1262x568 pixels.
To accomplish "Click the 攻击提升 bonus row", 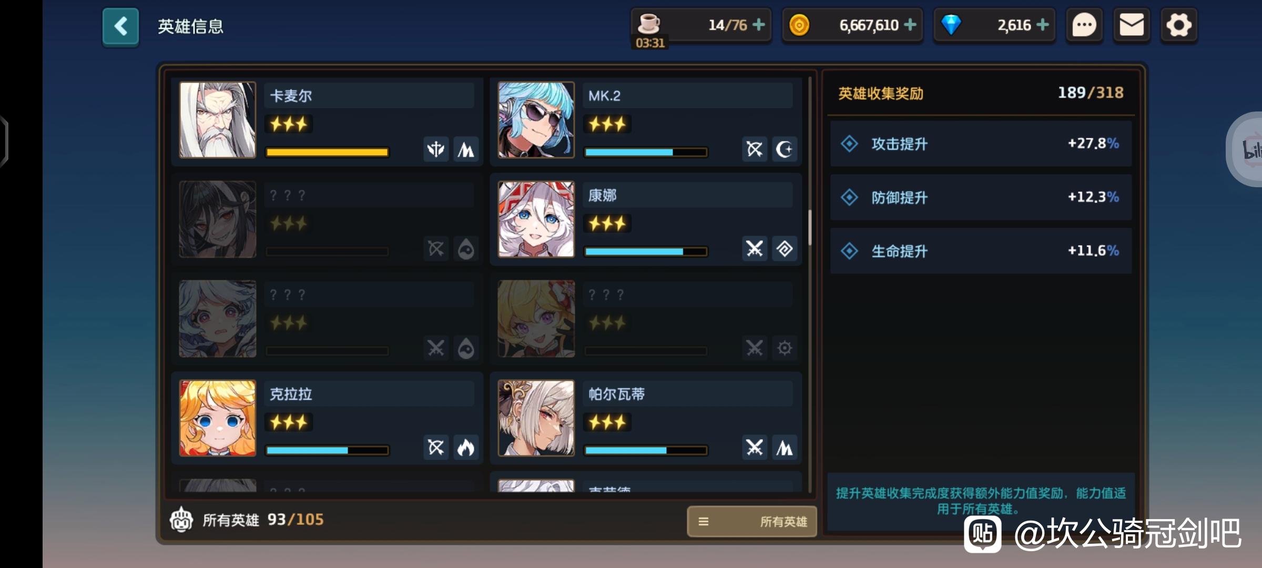I will click(x=981, y=144).
